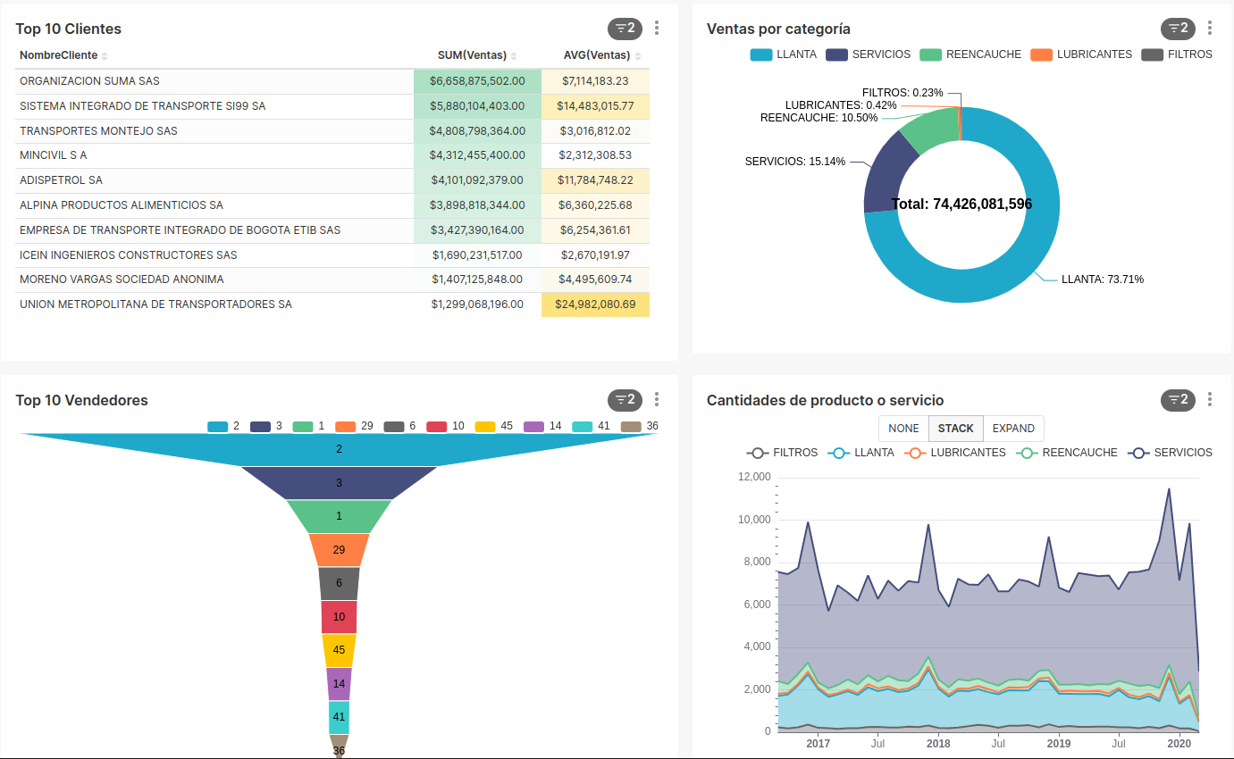
Task: Open more options menu for Top 10 Clientes
Action: 657,29
